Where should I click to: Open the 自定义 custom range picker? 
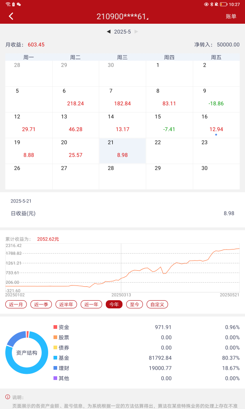coord(157,304)
